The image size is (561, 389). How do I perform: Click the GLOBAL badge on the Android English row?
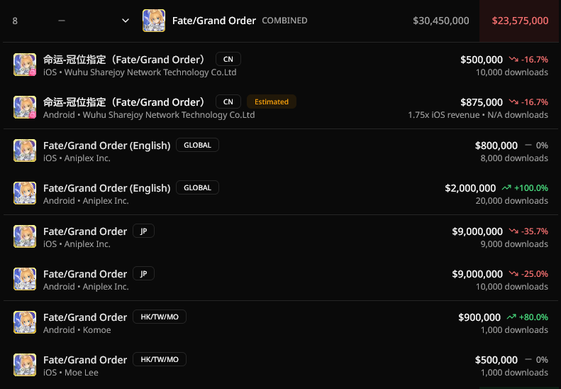[197, 187]
